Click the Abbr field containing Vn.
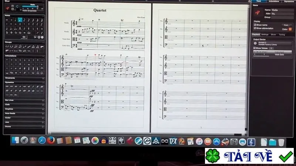The width and height of the screenshot is (296, 166). (282, 14)
